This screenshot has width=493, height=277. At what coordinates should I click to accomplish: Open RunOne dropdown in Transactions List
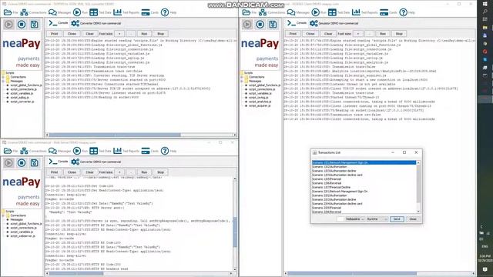[377, 219]
